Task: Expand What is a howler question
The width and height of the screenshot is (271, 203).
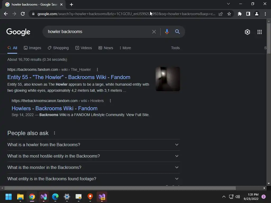Action: 93,145
